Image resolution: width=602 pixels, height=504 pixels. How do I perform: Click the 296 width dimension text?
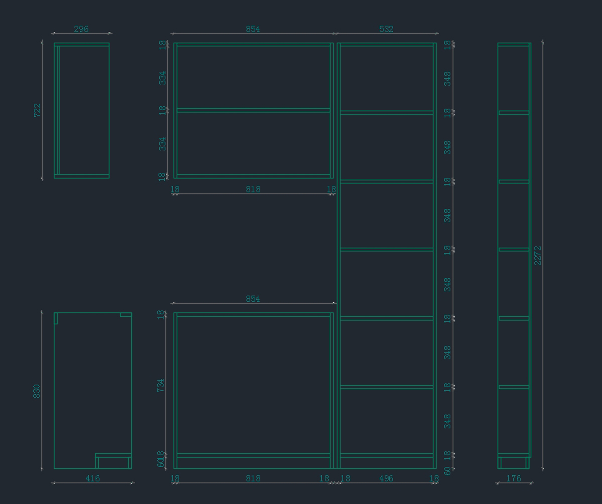[x=81, y=29]
